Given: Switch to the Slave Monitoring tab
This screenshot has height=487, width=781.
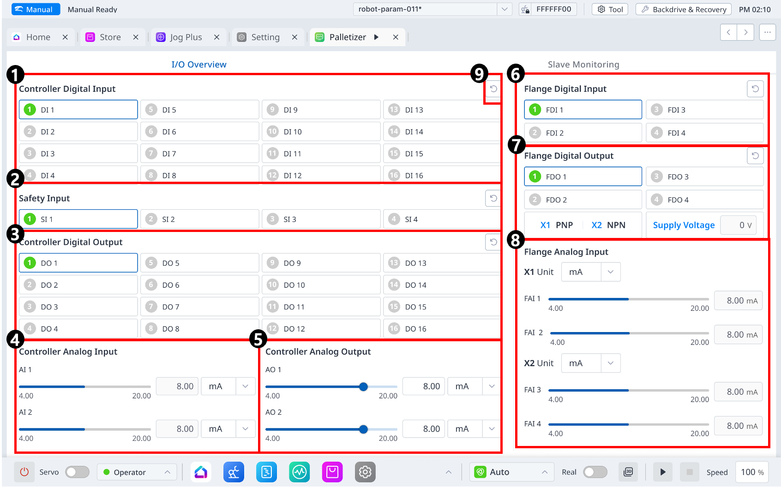Looking at the screenshot, I should tap(583, 65).
